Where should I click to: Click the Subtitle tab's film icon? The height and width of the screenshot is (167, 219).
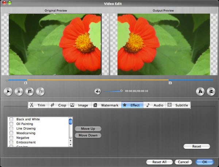coord(169,105)
